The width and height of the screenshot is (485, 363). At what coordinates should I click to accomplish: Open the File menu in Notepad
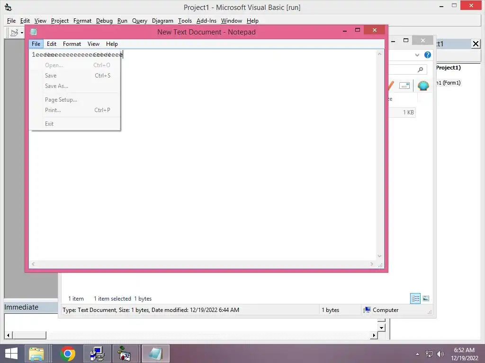tap(36, 44)
